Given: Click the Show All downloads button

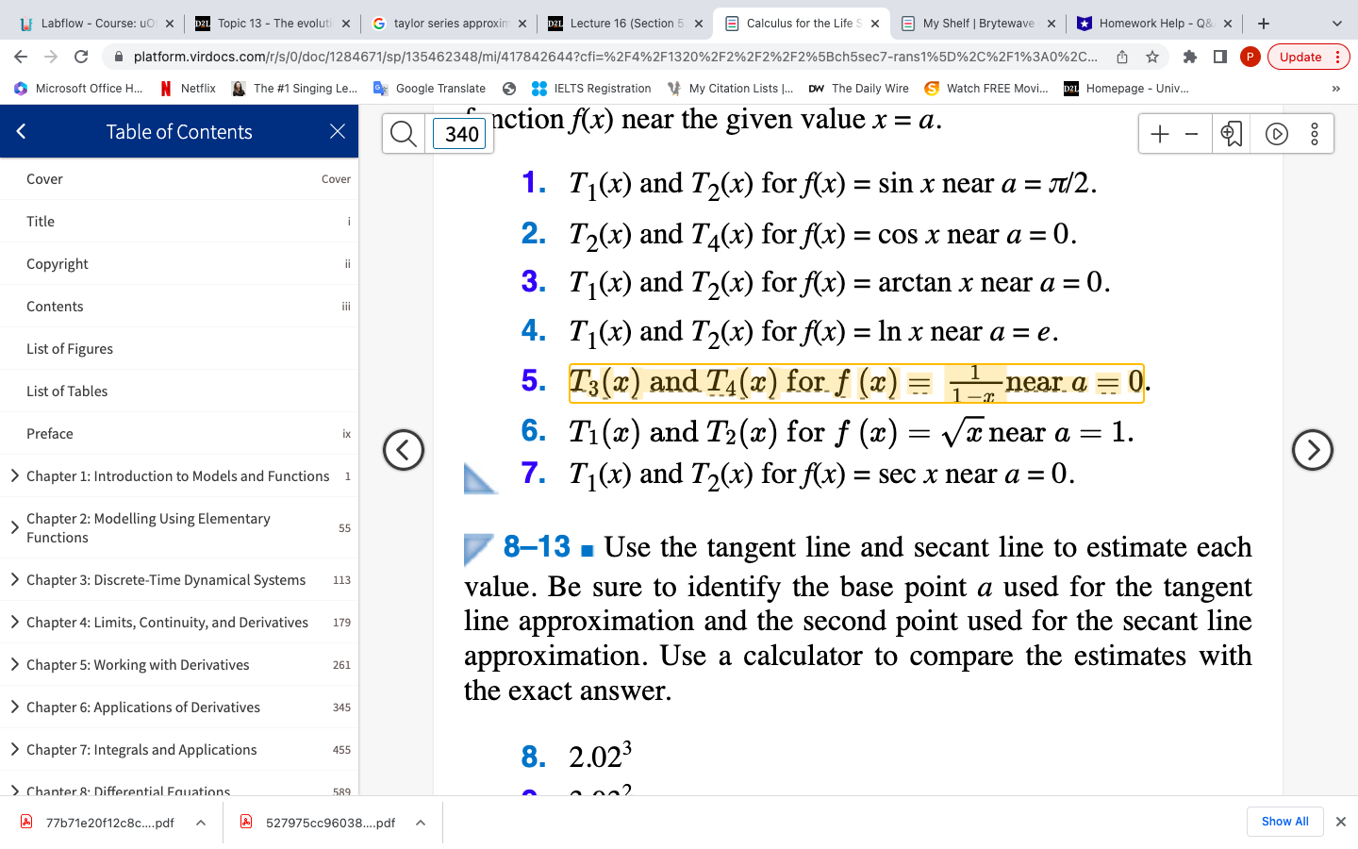Looking at the screenshot, I should [x=1284, y=822].
